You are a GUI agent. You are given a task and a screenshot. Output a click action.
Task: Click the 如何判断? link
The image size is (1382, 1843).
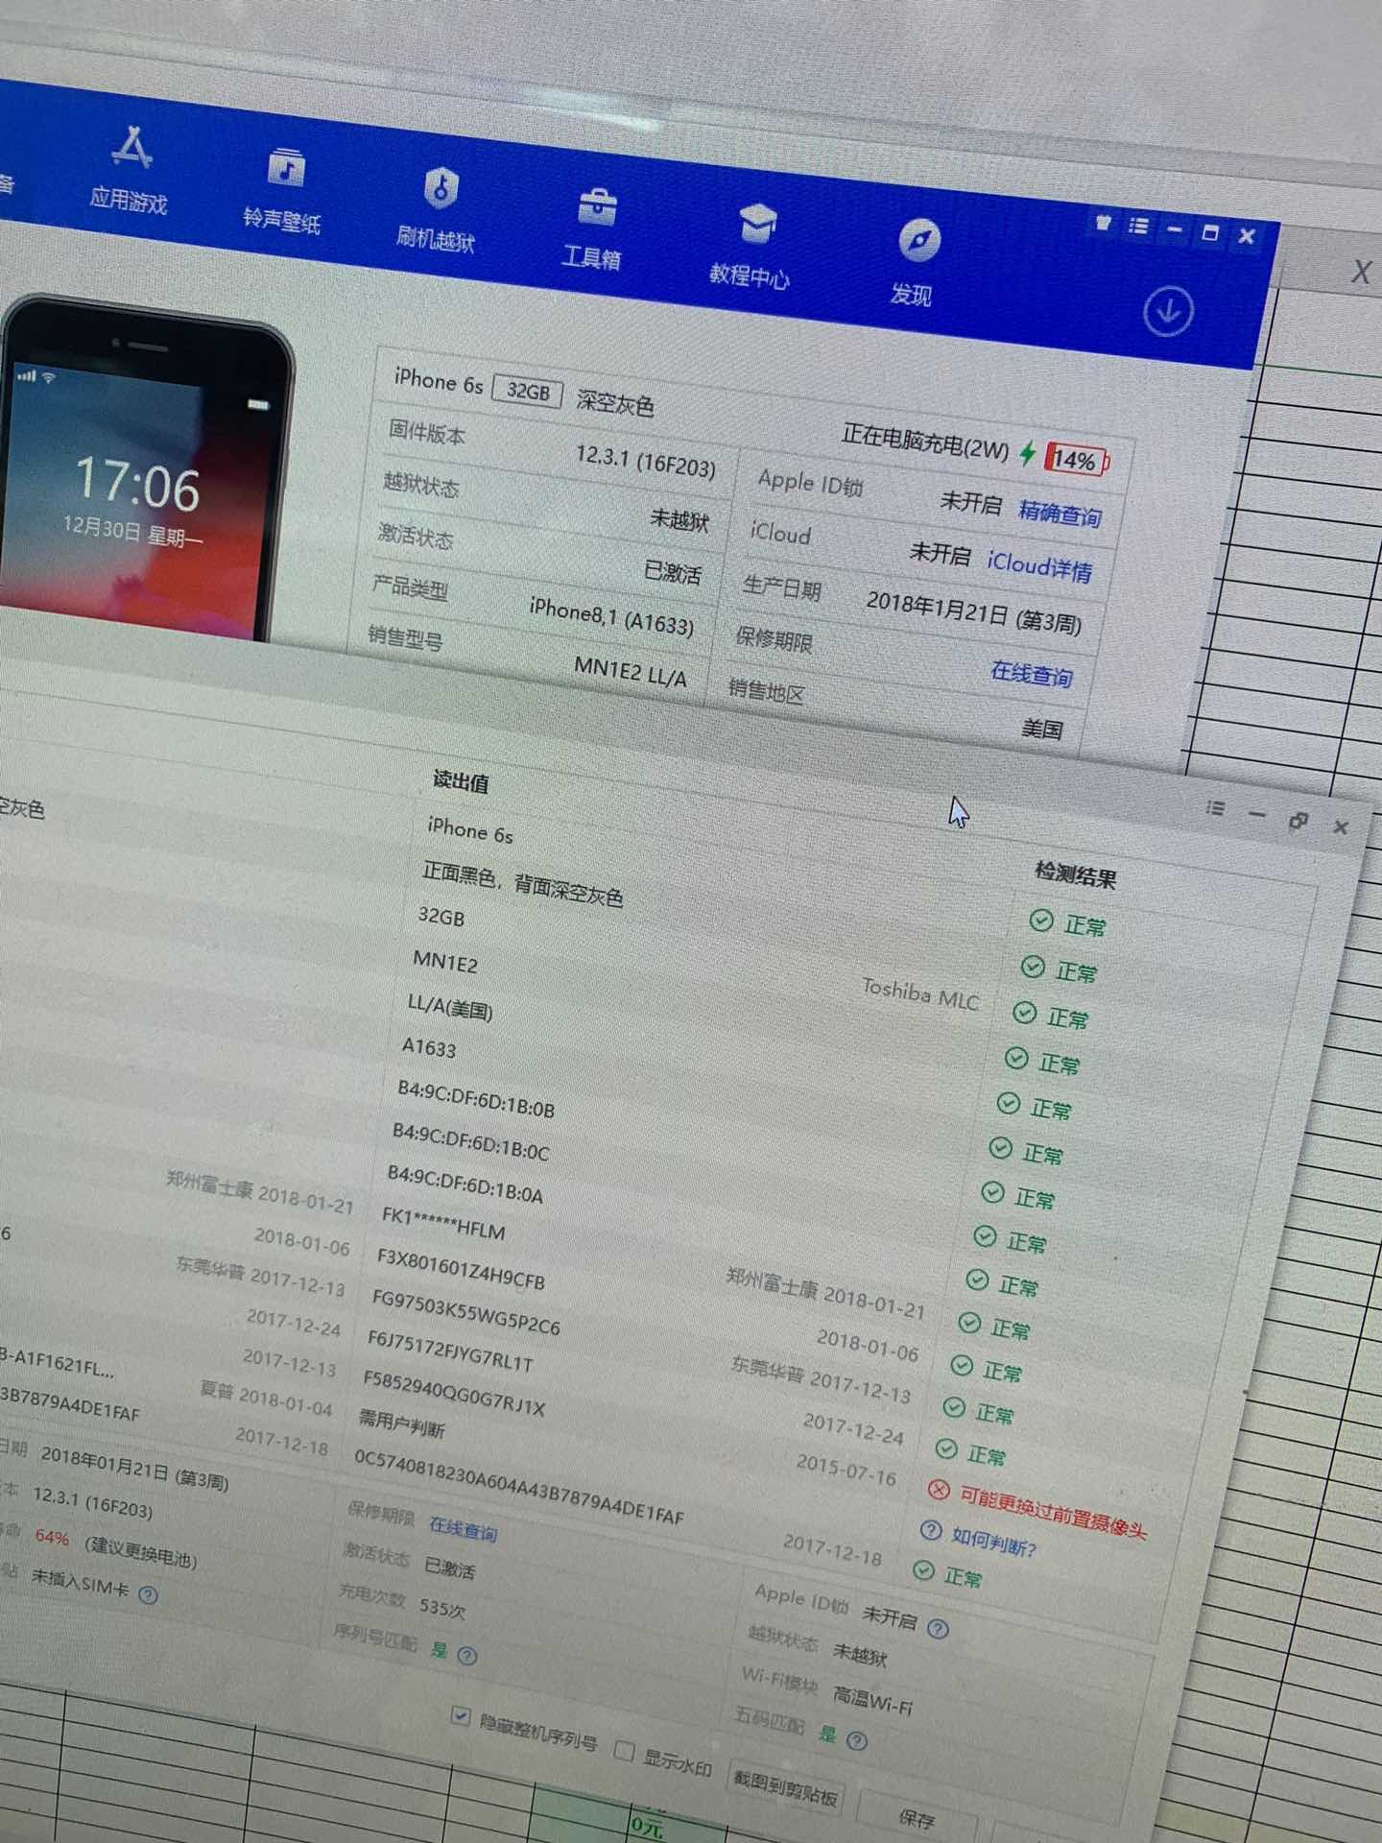[994, 1542]
